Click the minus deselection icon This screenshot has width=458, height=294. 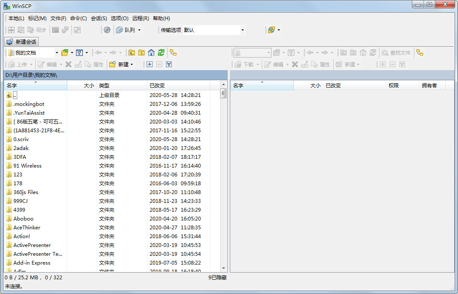click(x=160, y=64)
